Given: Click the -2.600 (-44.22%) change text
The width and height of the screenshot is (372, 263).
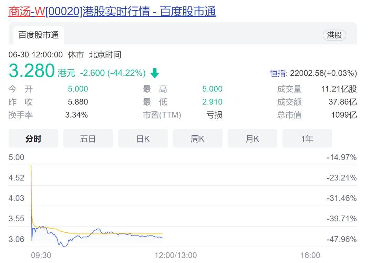Looking at the screenshot, I should pos(113,73).
